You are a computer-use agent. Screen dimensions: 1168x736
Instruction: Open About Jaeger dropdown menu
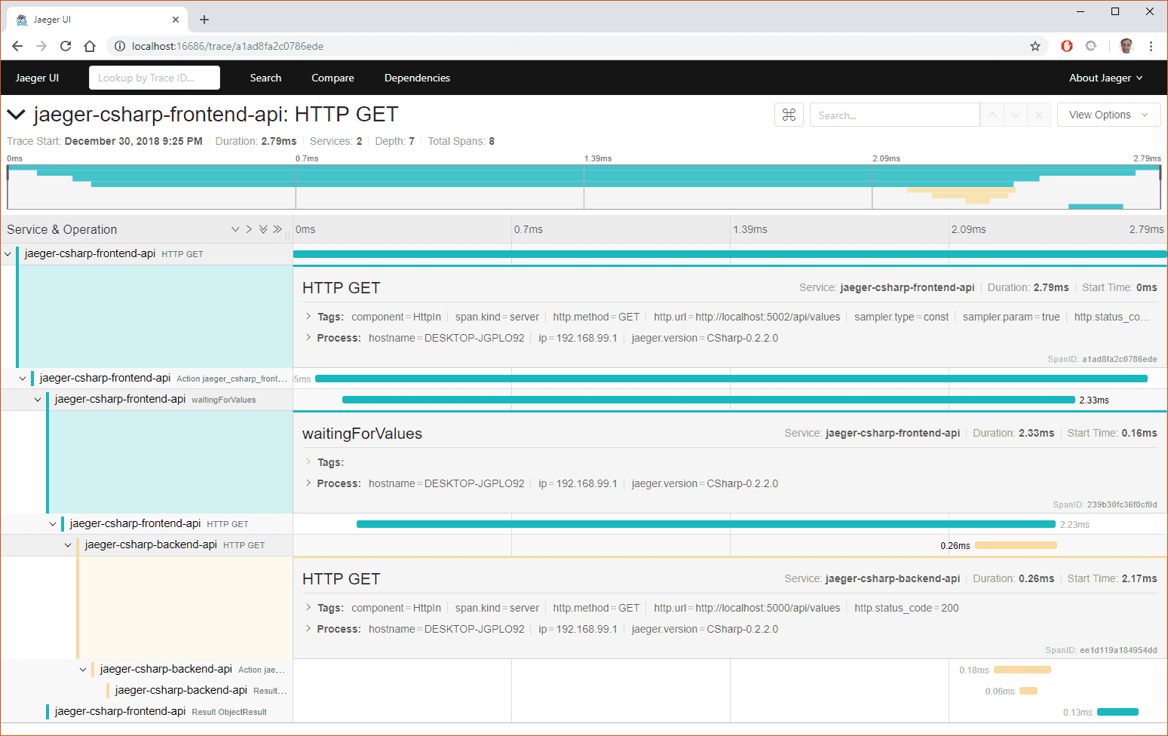(x=1105, y=78)
